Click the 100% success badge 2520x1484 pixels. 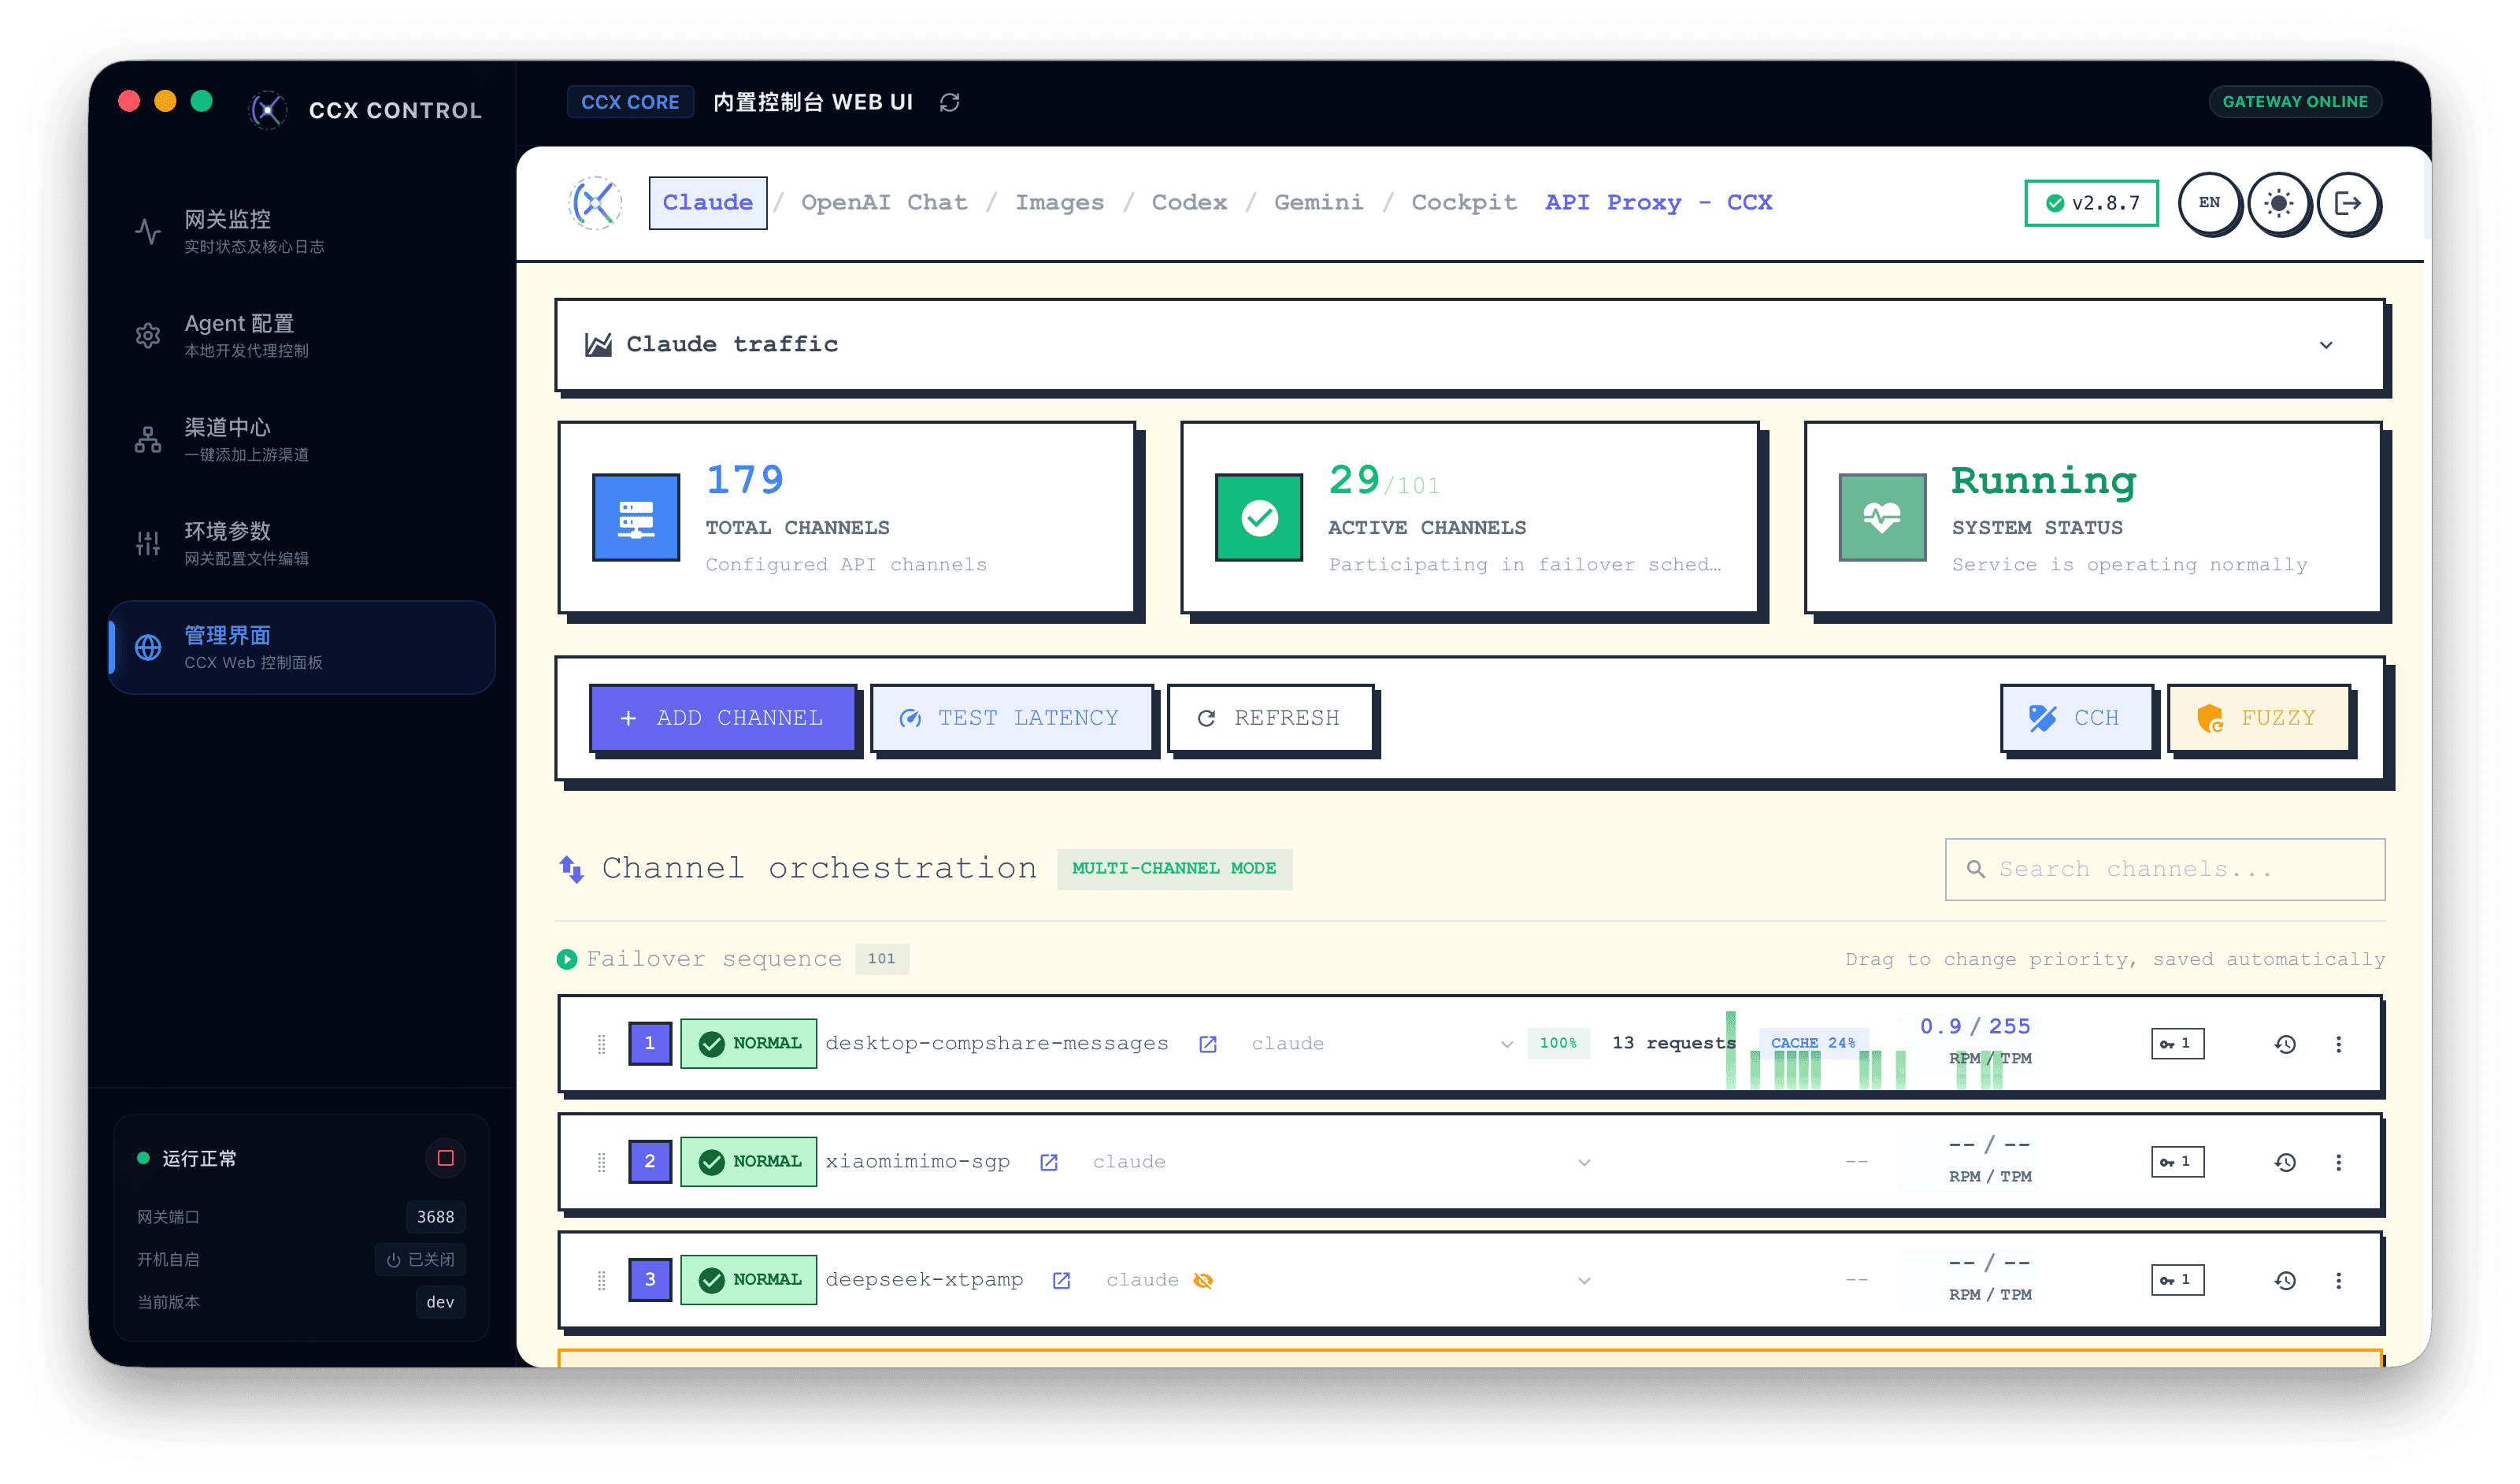coord(1558,1043)
